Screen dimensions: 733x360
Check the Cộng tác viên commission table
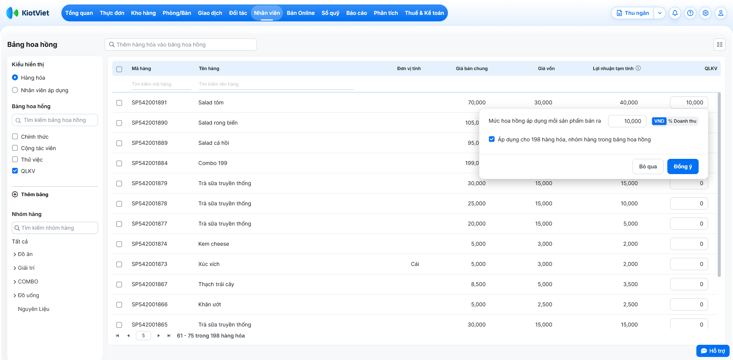(15, 148)
